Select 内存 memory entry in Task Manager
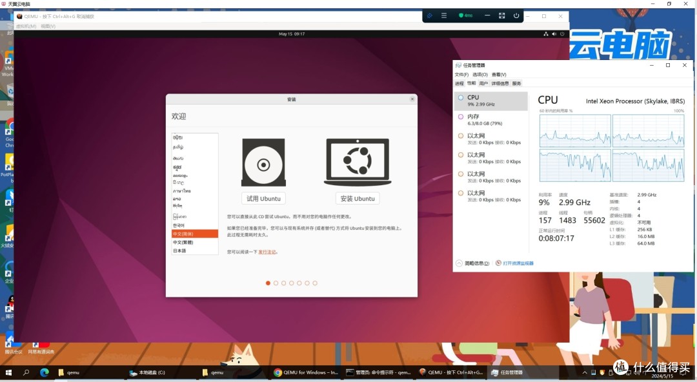This screenshot has height=382, width=697. click(x=490, y=119)
